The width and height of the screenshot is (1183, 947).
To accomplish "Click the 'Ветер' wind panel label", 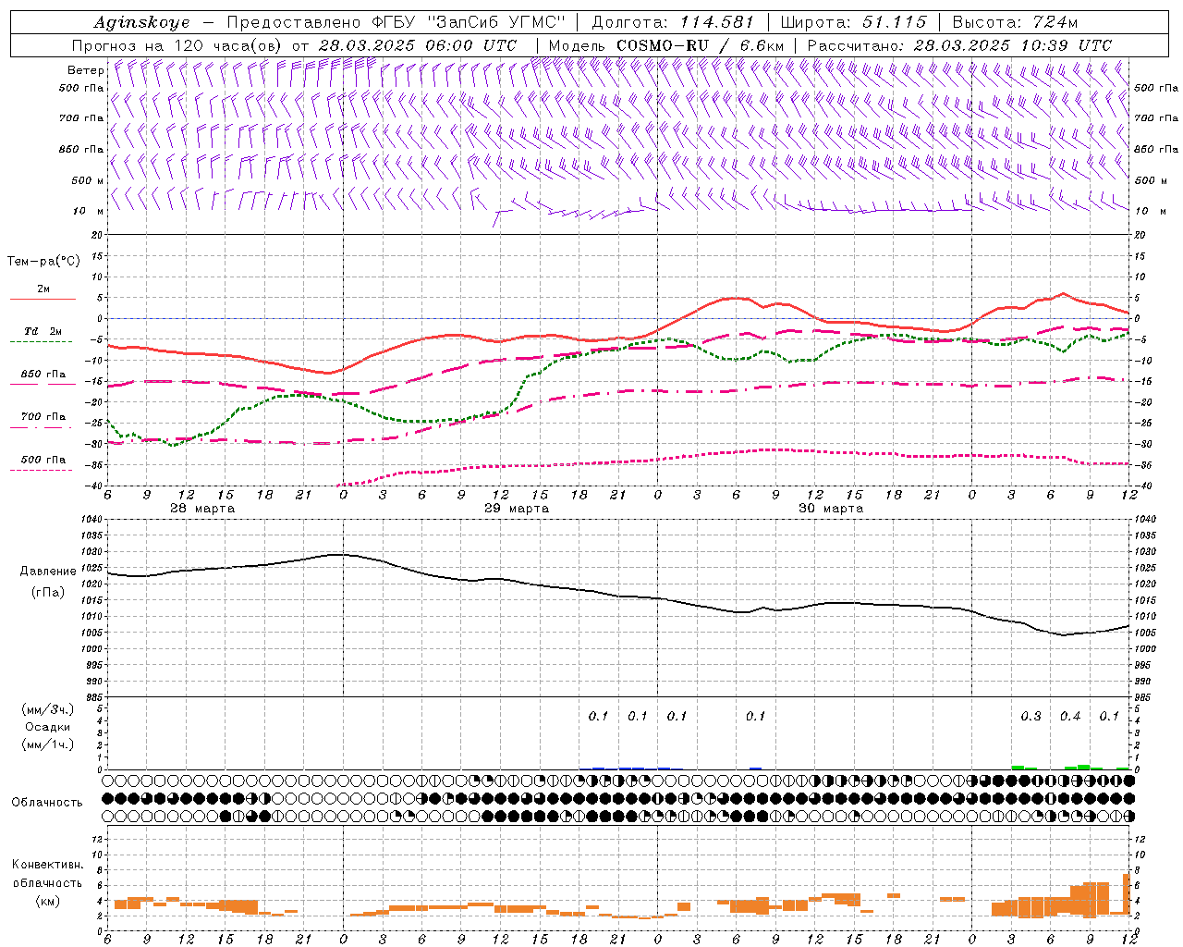I will (85, 70).
